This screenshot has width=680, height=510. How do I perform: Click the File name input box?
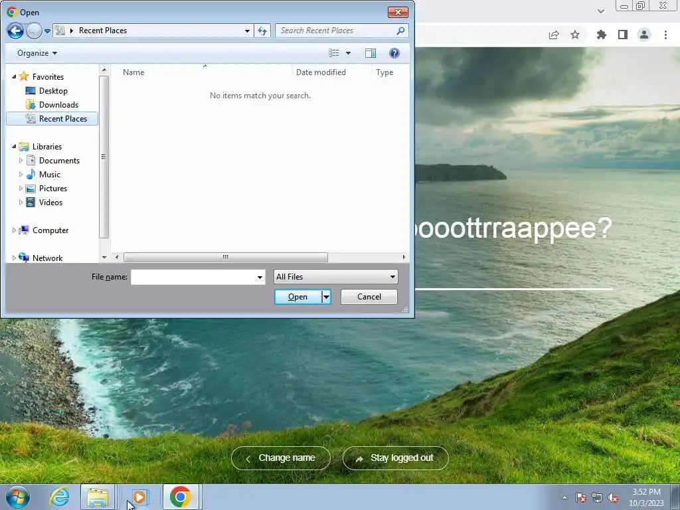click(x=193, y=277)
